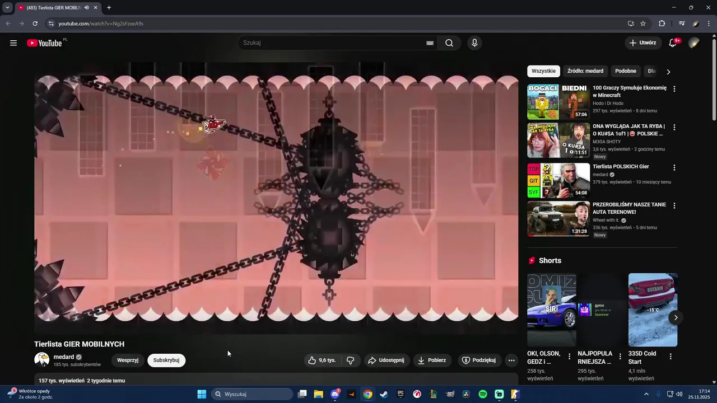
Task: Open the medard channel name link
Action: click(x=64, y=357)
